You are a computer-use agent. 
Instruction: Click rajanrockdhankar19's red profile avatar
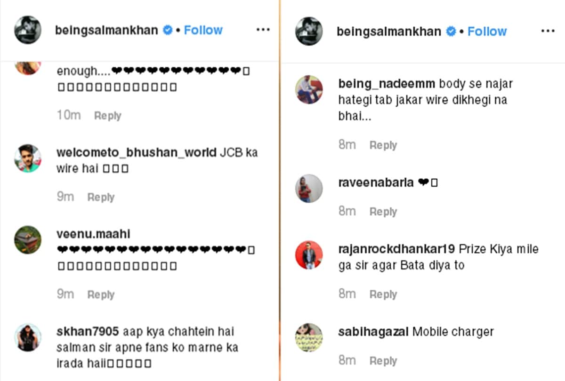point(309,254)
